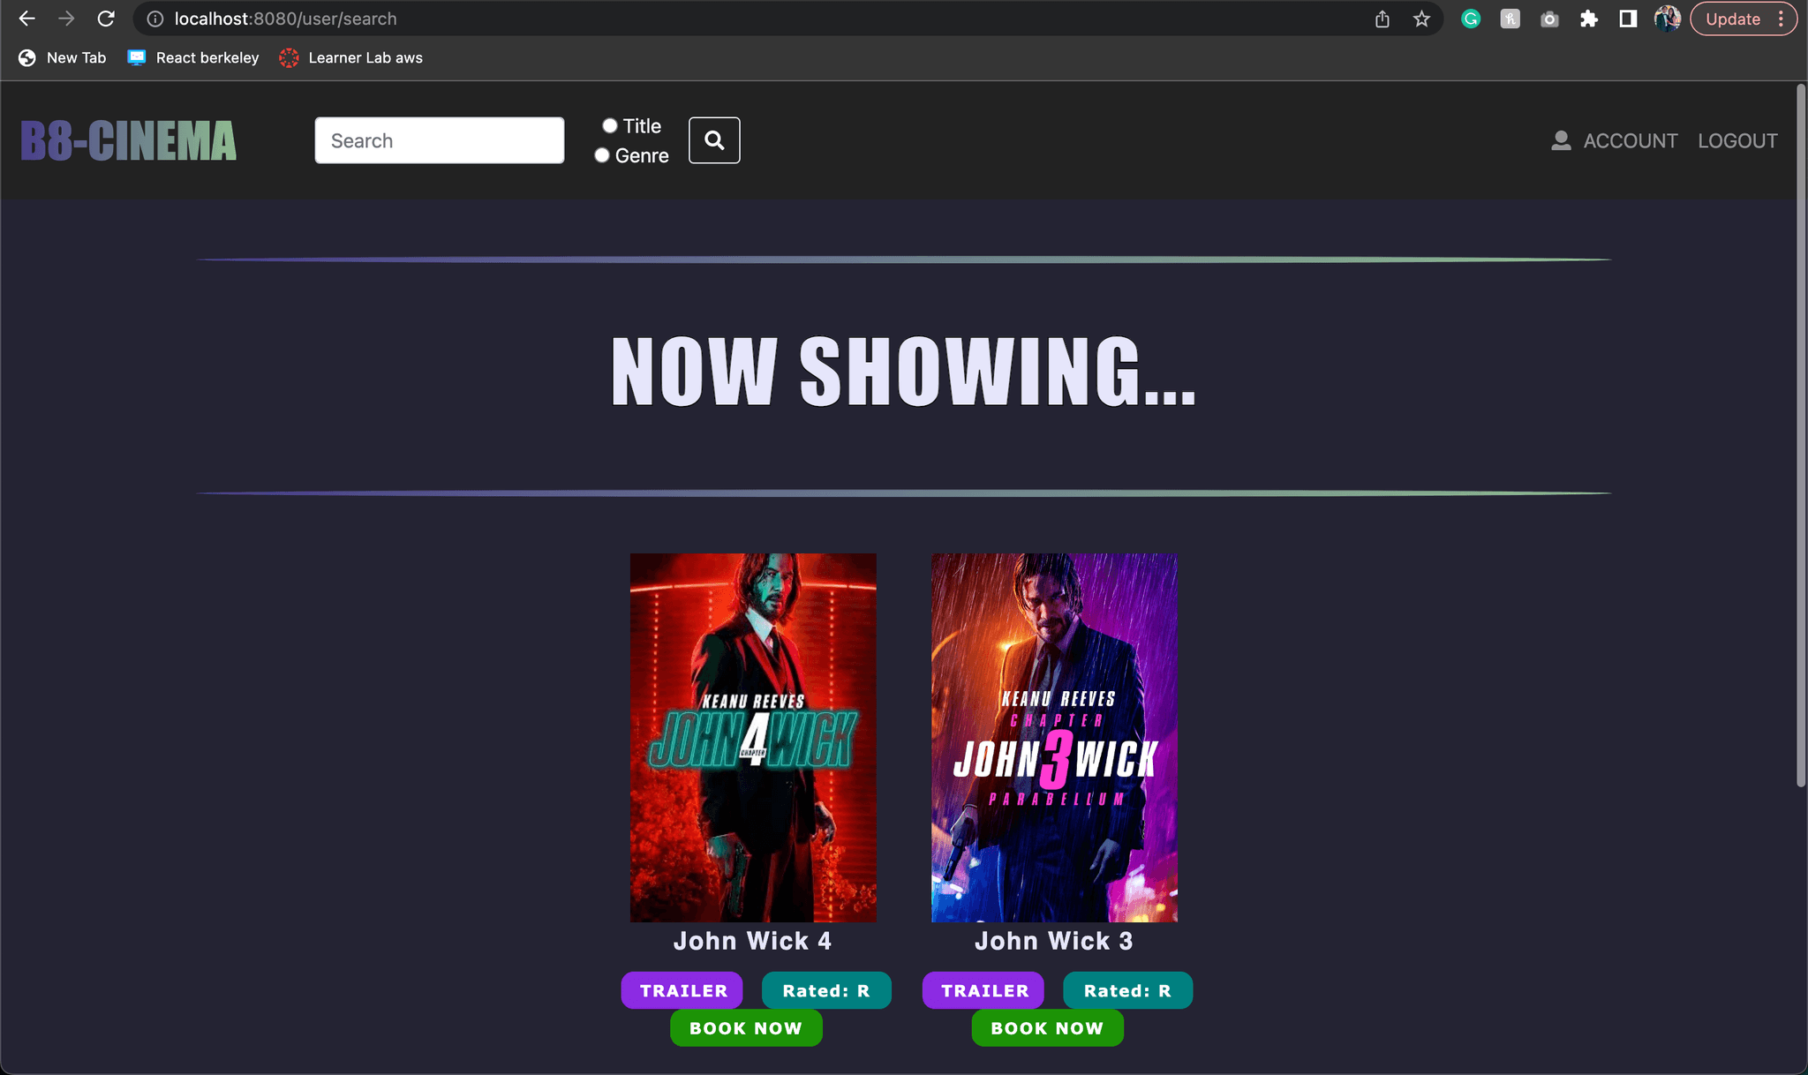This screenshot has height=1075, width=1808.
Task: Click the magnifying glass search button
Action: pos(714,140)
